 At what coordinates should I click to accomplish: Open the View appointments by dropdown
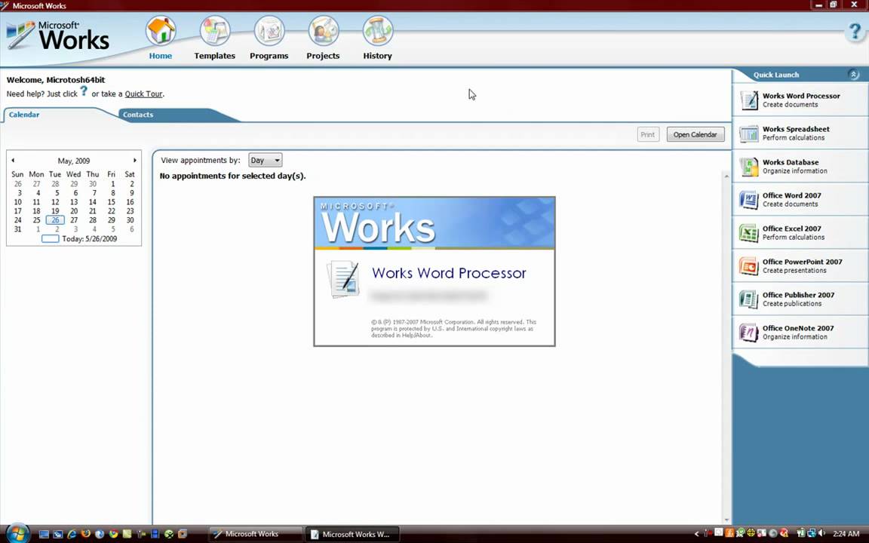[x=265, y=160]
